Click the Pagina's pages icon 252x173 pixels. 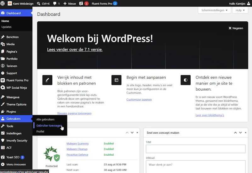3,52
